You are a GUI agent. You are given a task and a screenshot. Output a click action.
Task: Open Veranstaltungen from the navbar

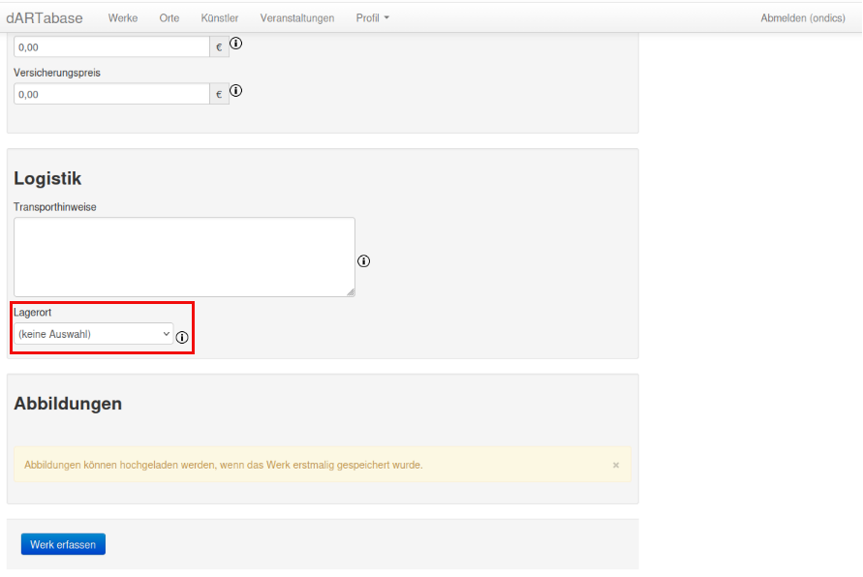tap(297, 18)
